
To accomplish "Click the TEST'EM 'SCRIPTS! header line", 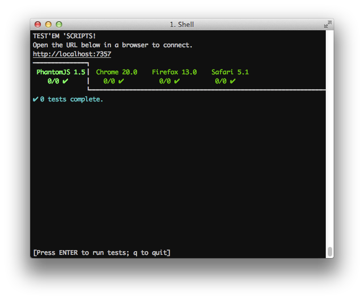I will [64, 36].
